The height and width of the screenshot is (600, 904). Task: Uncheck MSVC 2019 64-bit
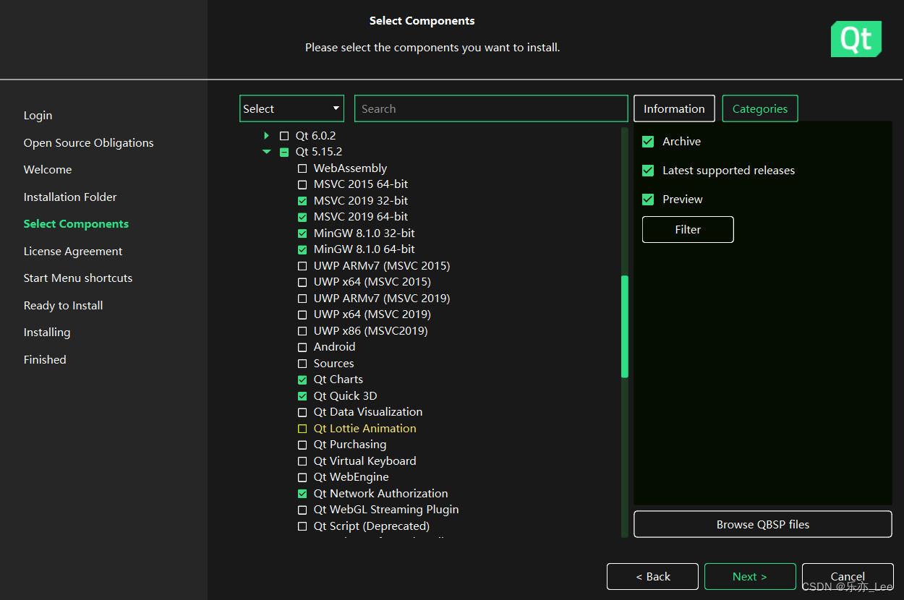click(x=302, y=217)
